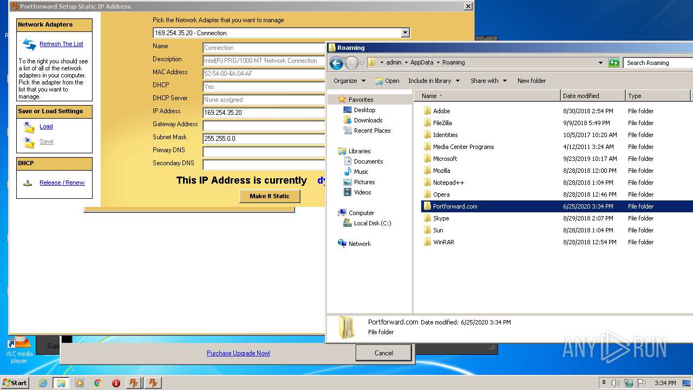Image resolution: width=693 pixels, height=390 pixels.
Task: Open the Windows Start menu
Action: point(15,383)
